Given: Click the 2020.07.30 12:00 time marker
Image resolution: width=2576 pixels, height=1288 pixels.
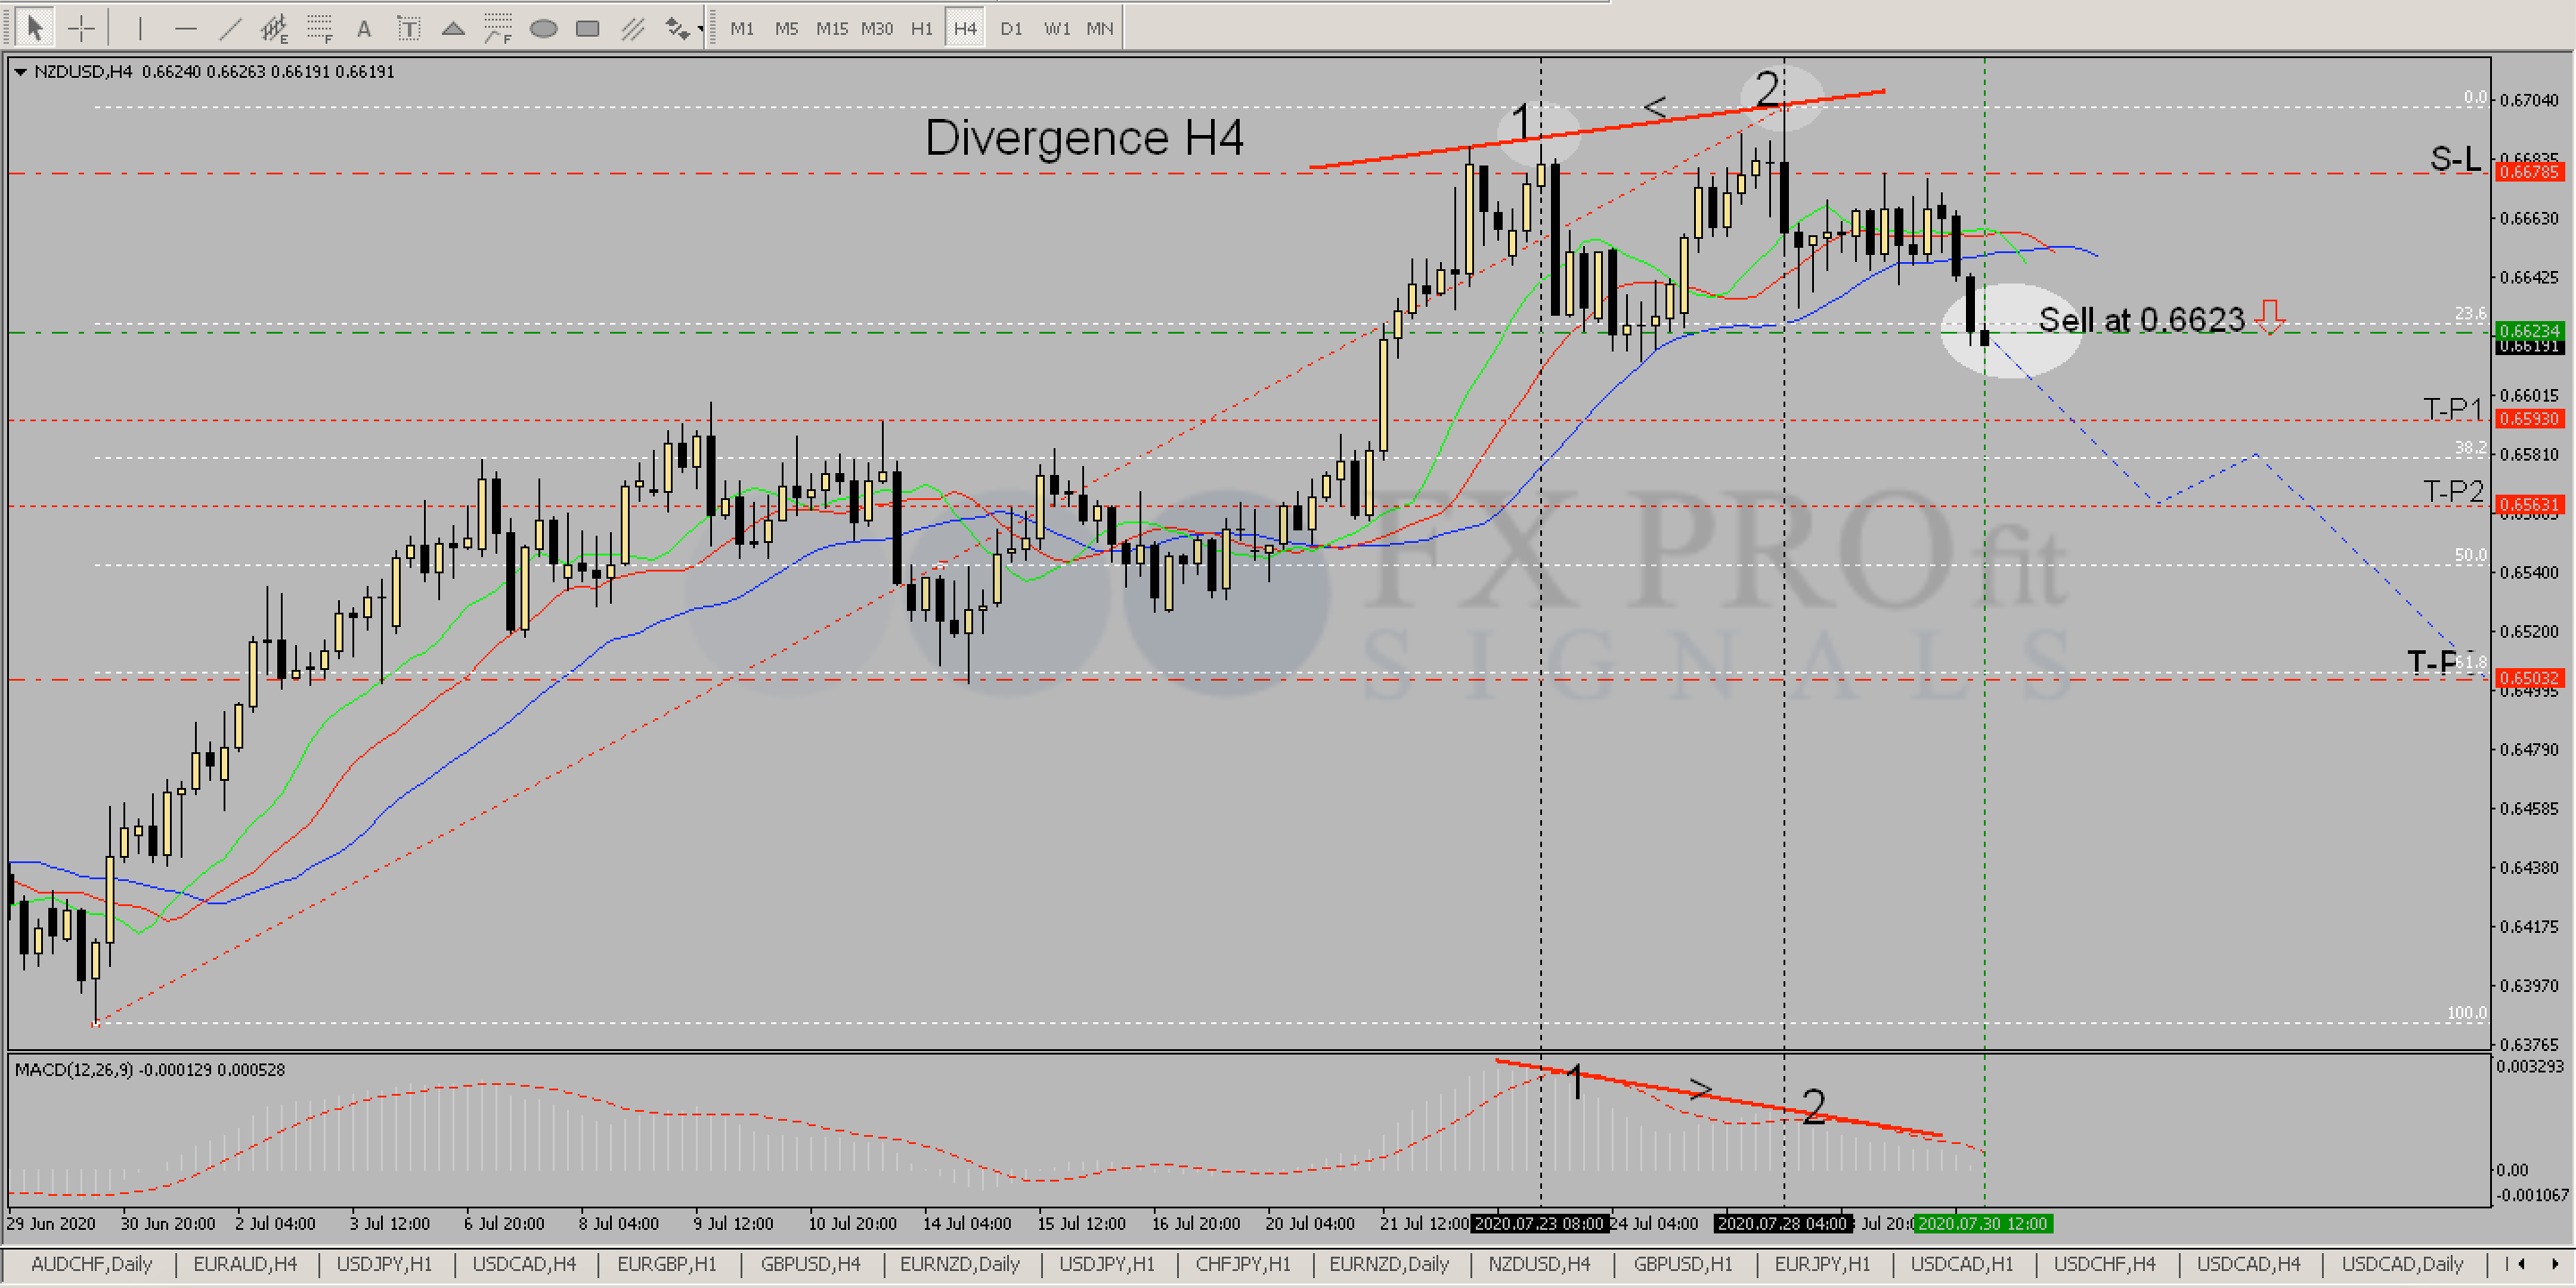Looking at the screenshot, I should click(x=1982, y=1223).
